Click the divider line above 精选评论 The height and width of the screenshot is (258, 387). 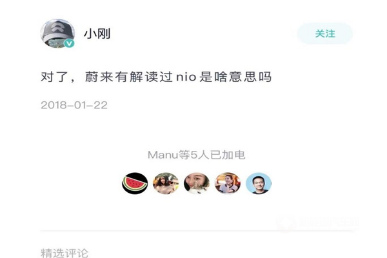click(197, 231)
